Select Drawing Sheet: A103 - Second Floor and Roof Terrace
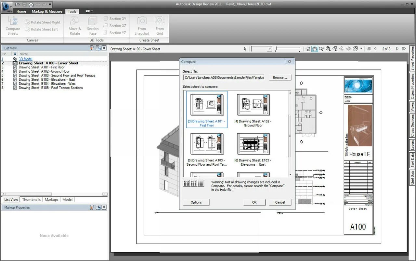 tap(57, 76)
